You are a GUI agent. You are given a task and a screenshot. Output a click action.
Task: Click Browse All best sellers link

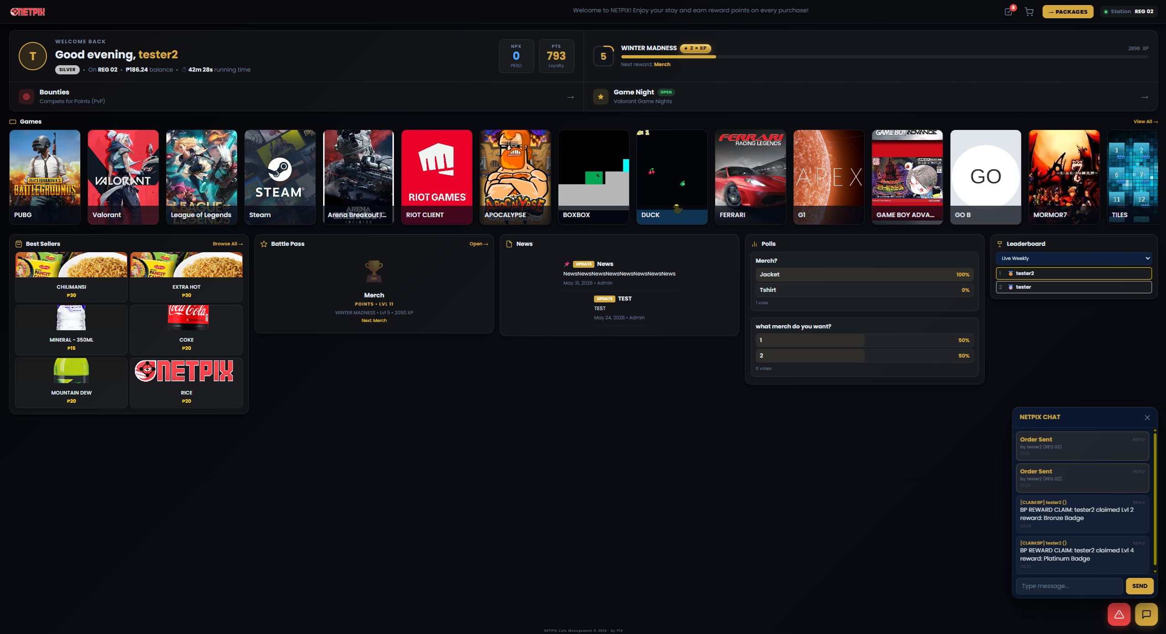point(227,244)
